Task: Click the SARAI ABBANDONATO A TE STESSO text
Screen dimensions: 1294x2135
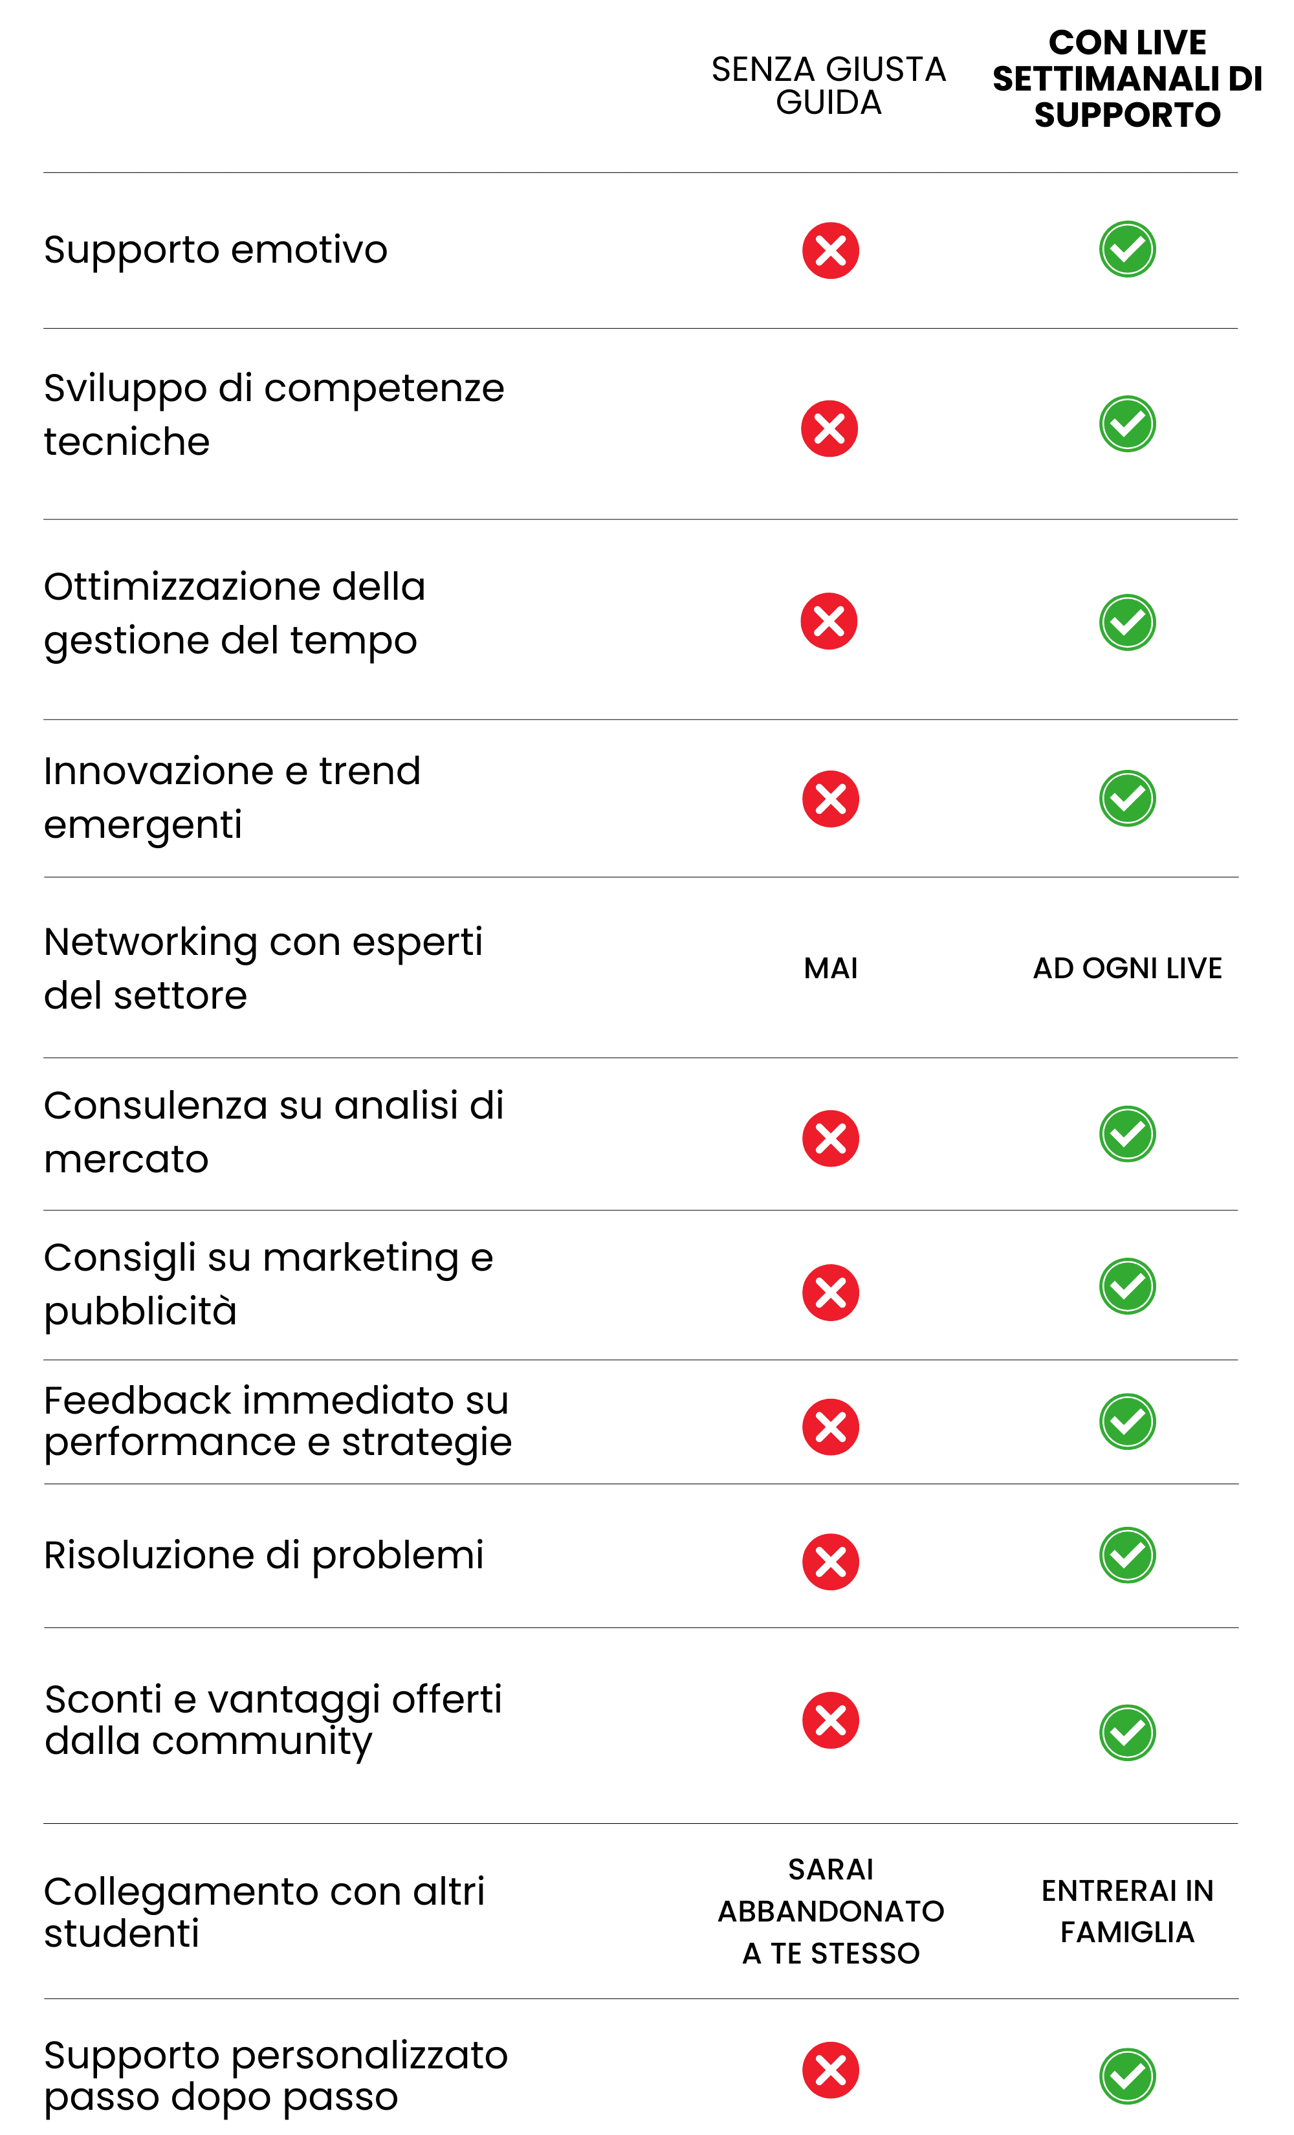Action: click(x=830, y=1911)
